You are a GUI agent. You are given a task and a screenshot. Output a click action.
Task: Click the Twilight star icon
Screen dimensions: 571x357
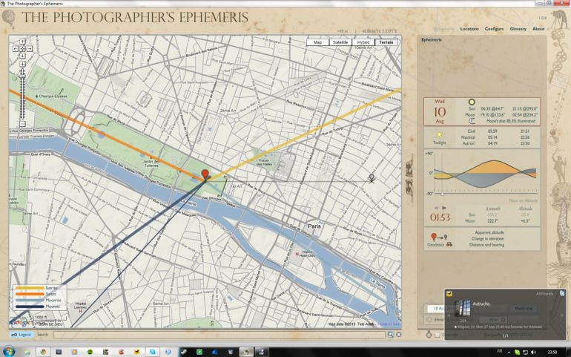point(439,134)
